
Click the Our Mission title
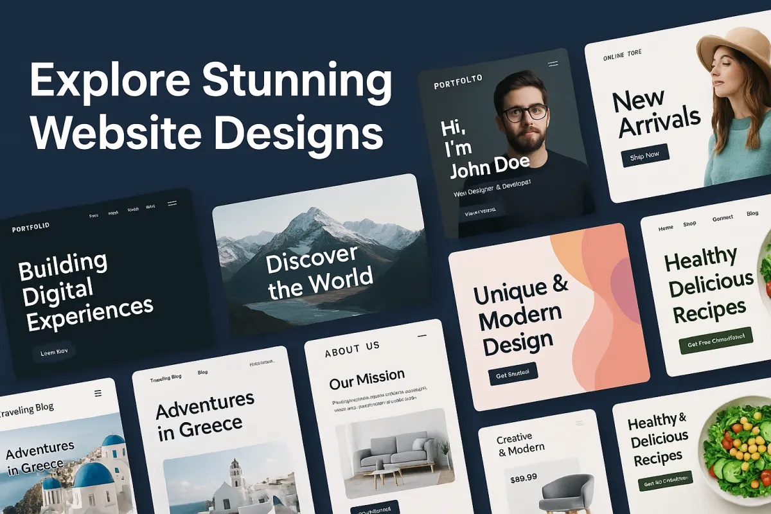coord(367,379)
